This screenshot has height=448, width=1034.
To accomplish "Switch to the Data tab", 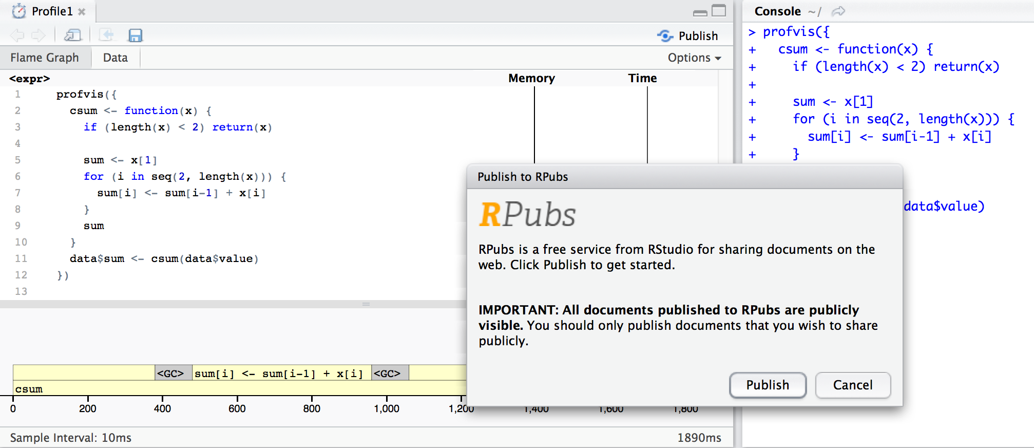I will click(x=115, y=58).
